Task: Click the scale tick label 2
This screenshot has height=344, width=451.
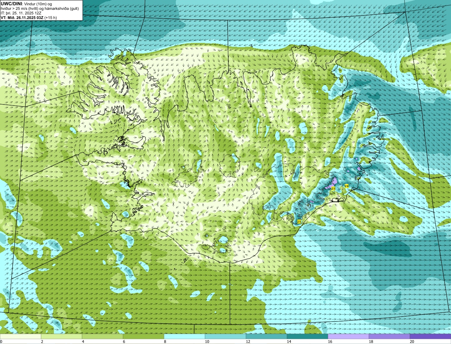Action: (x=42, y=342)
